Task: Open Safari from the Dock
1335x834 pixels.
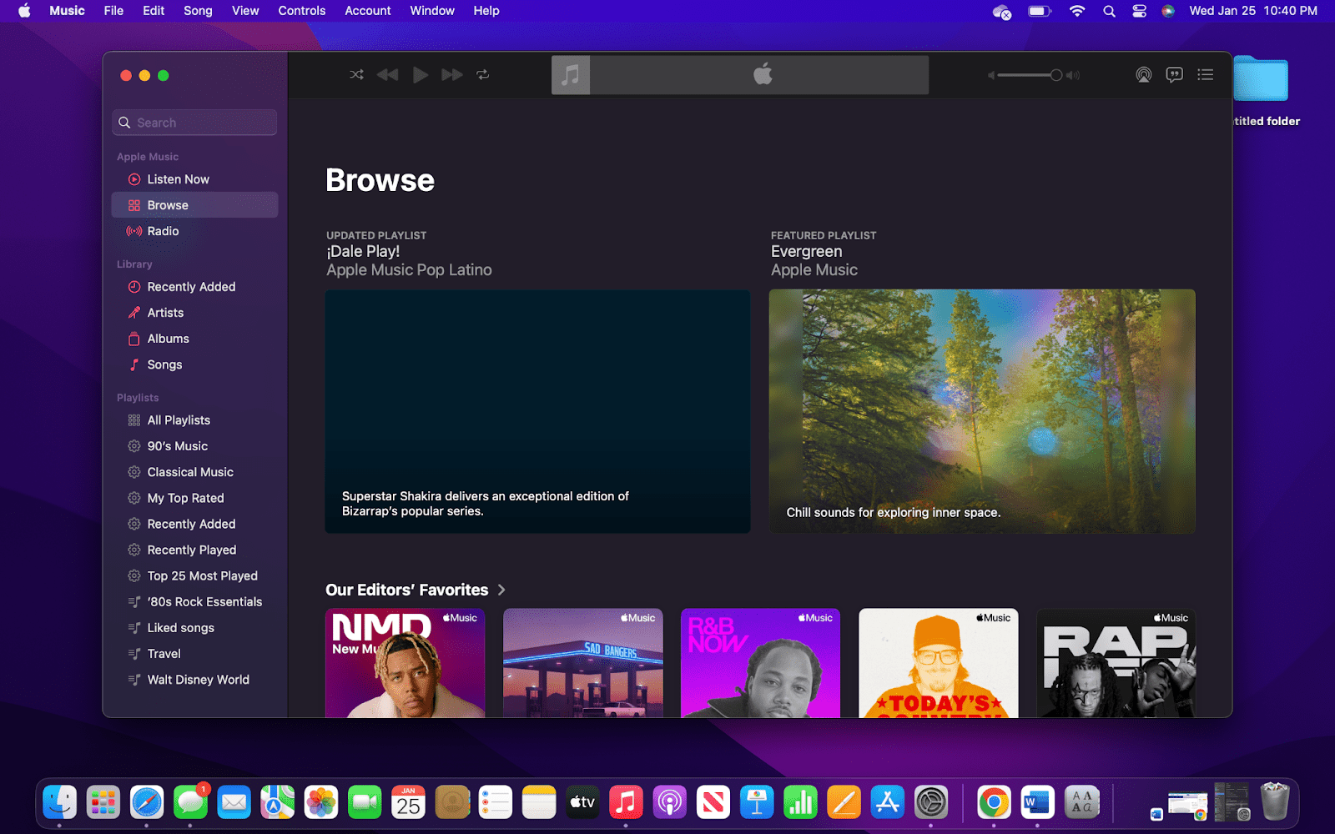Action: pos(147,802)
